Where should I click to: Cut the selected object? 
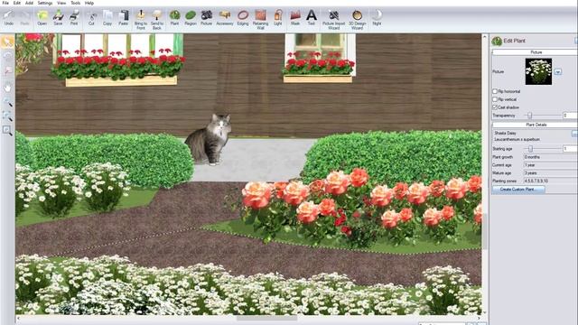click(91, 18)
